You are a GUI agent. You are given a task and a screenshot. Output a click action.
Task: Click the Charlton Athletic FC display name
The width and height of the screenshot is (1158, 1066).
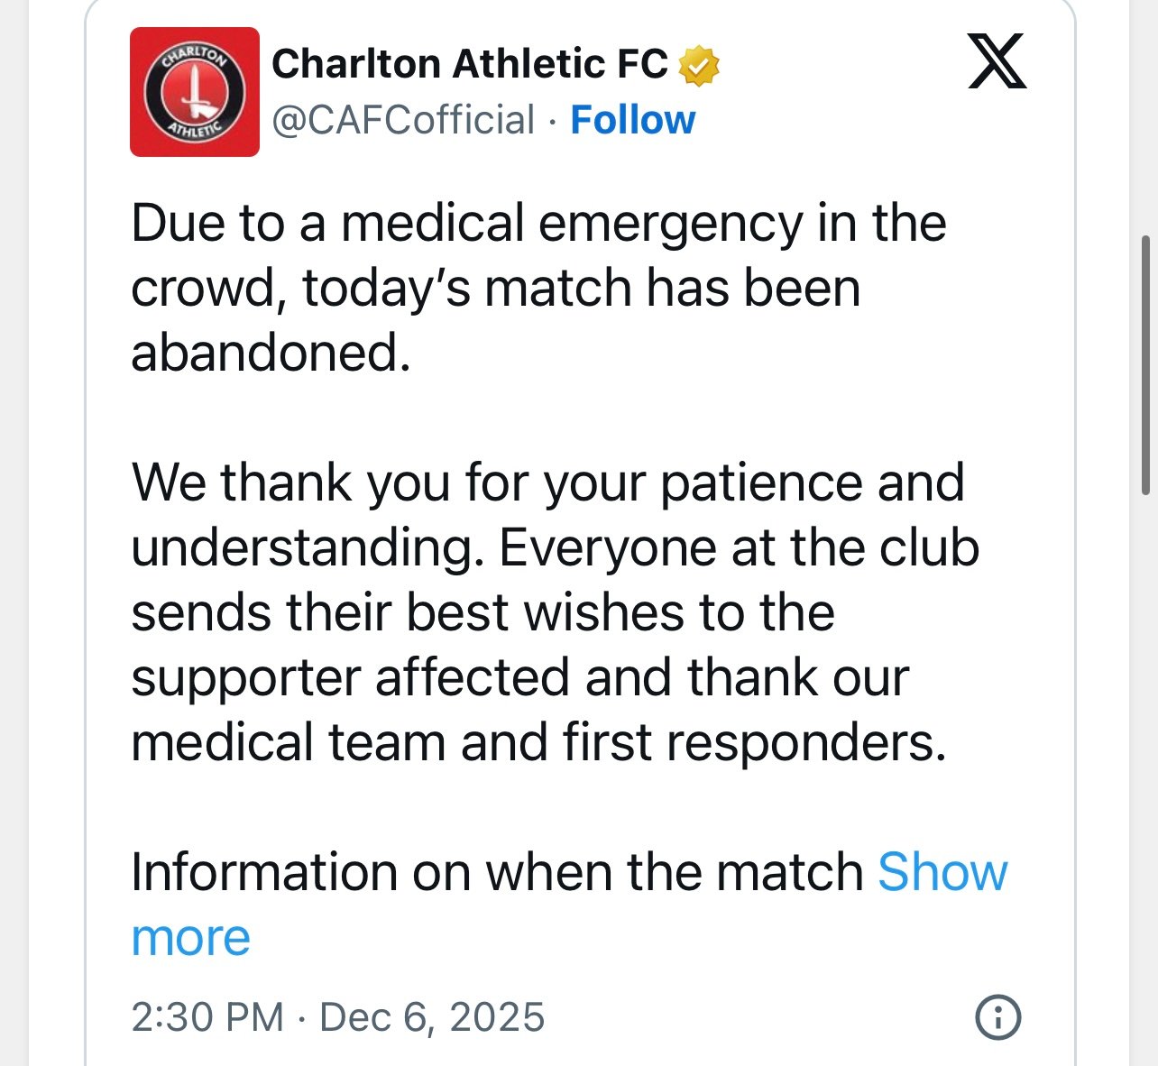(469, 64)
